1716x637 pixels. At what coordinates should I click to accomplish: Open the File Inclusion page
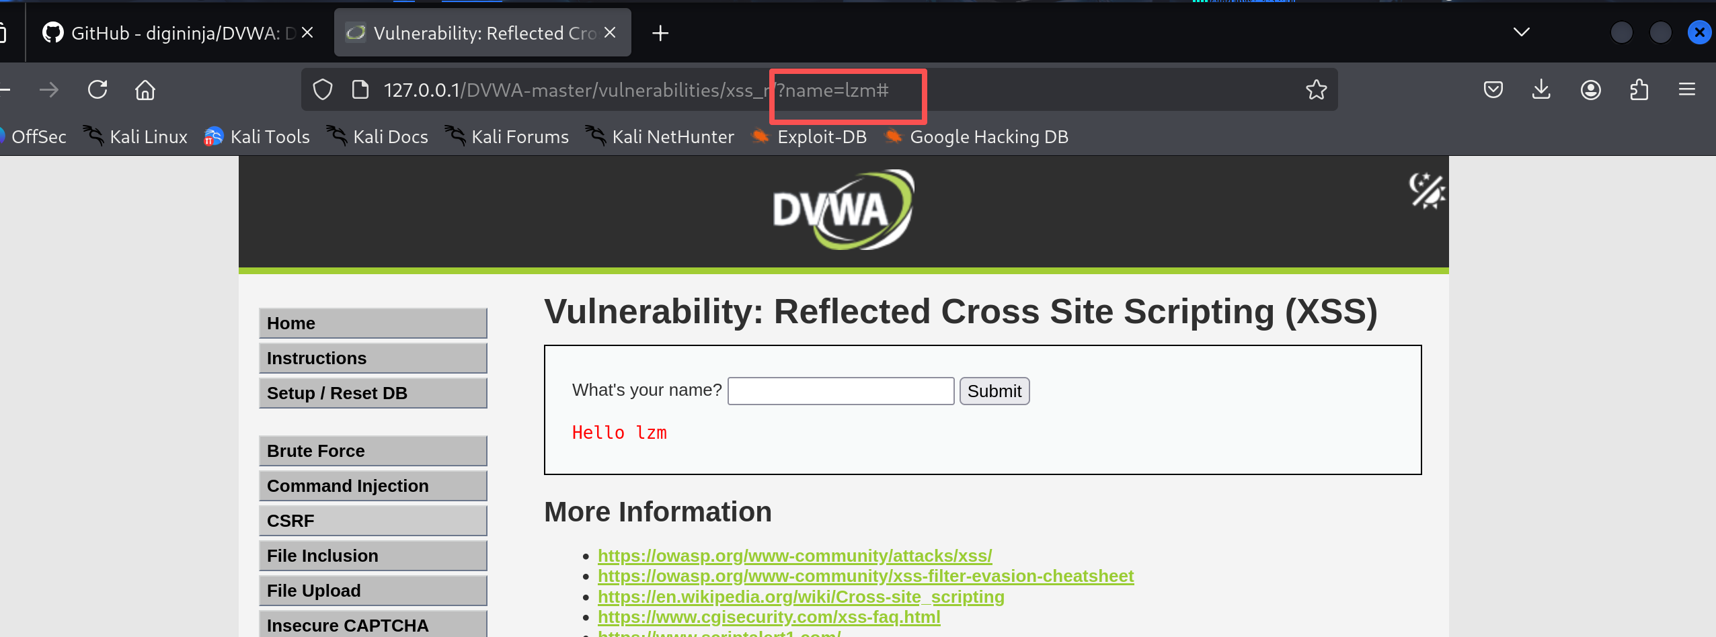click(373, 556)
